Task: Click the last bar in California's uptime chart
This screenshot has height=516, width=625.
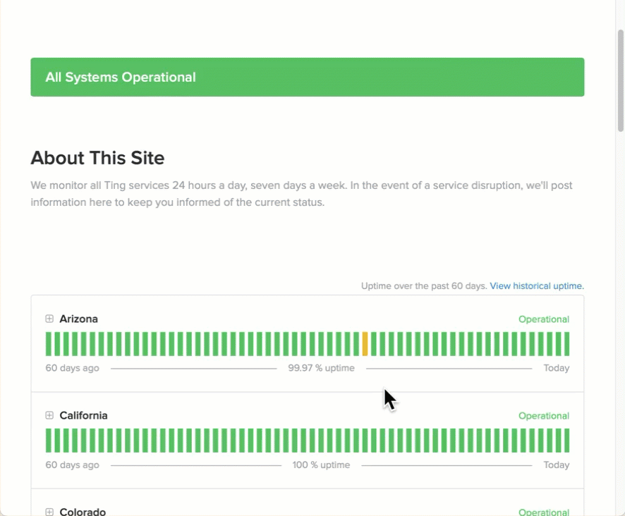Action: pos(566,441)
